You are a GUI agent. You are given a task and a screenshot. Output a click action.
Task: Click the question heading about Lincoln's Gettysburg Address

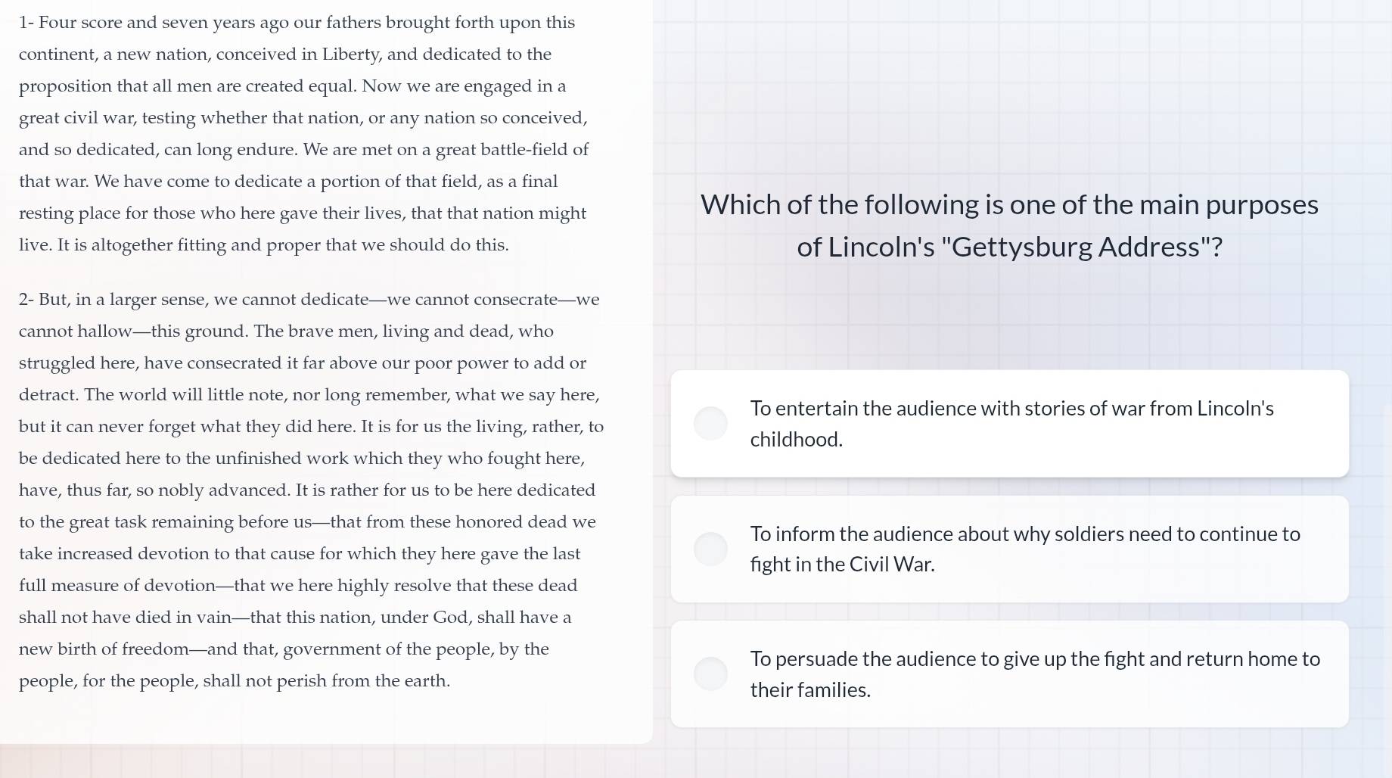(x=1009, y=226)
